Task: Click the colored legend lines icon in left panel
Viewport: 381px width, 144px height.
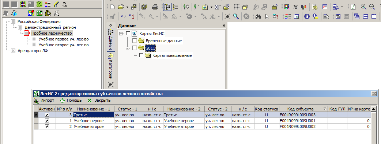Action: [48, 4]
